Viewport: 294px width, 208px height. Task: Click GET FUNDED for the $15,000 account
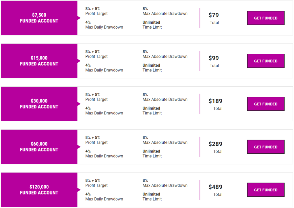[x=266, y=61]
